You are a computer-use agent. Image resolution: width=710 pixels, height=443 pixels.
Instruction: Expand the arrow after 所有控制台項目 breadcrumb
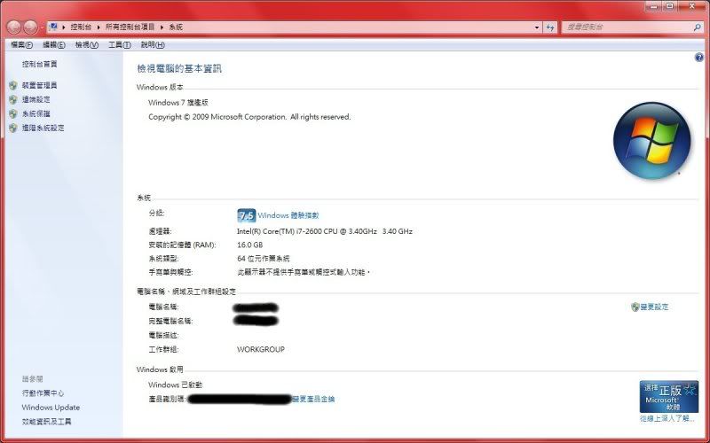[x=162, y=27]
